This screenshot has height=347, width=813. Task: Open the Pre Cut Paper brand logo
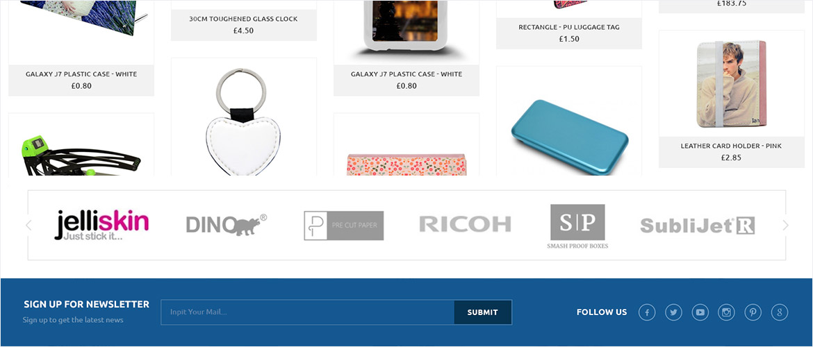(x=344, y=226)
